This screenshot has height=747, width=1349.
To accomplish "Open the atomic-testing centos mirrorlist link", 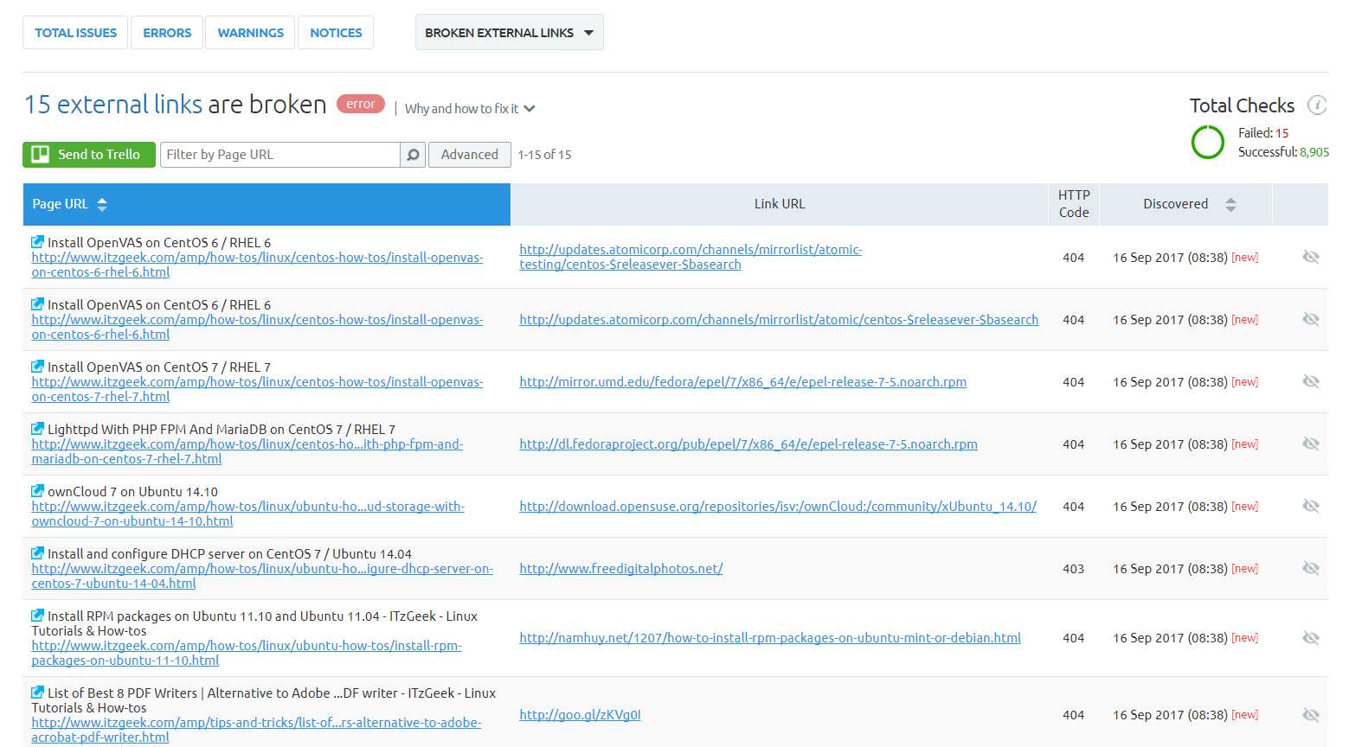I will pyautogui.click(x=691, y=257).
